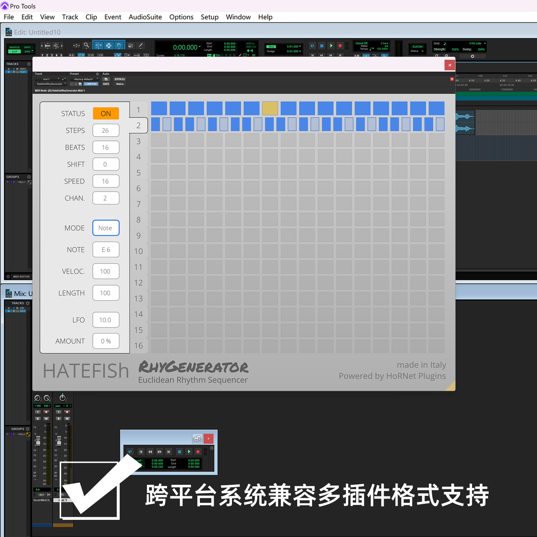Open the Setup menu

[210, 17]
